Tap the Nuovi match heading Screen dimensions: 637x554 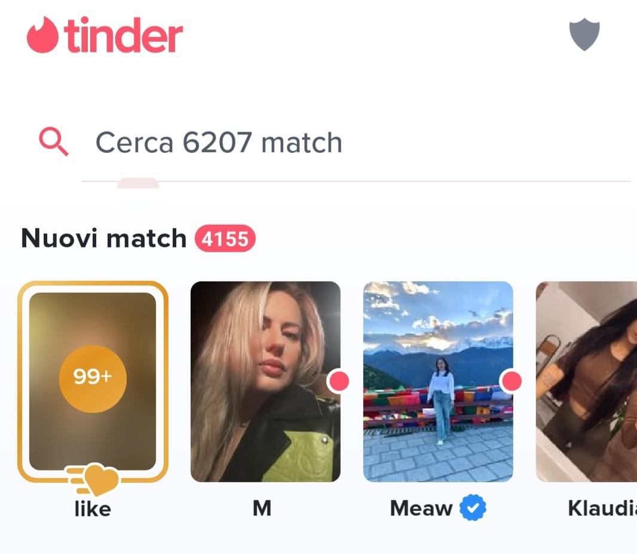(103, 238)
